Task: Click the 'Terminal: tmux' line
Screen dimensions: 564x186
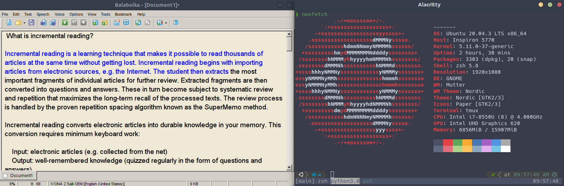Action: pos(456,110)
